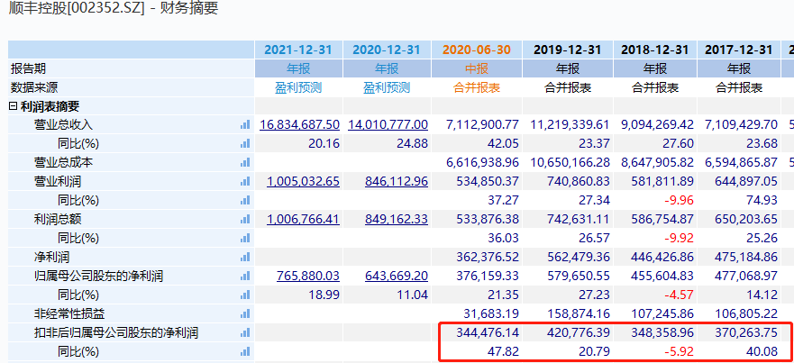The width and height of the screenshot is (794, 363).
Task: Open chart icon for 非经常性损益 row
Action: pyautogui.click(x=245, y=313)
